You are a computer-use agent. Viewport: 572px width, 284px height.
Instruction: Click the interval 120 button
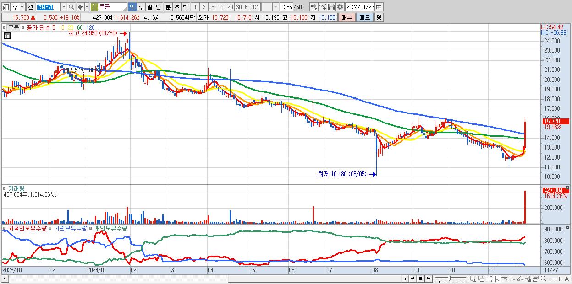[257, 7]
